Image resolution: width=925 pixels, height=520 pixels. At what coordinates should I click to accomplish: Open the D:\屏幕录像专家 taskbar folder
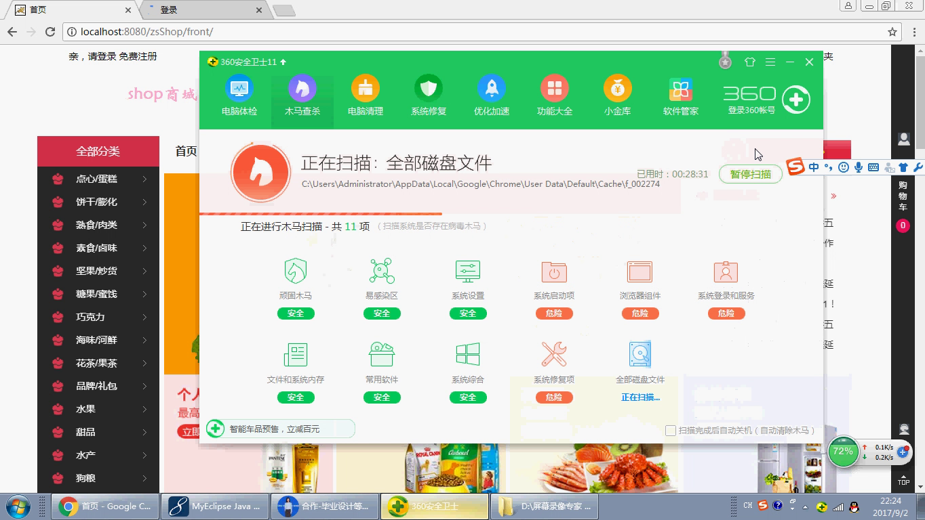545,506
